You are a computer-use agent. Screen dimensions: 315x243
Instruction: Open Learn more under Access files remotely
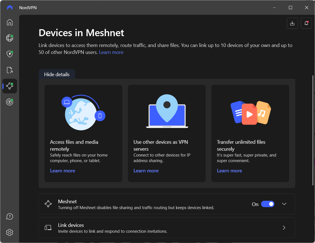[x=63, y=171]
